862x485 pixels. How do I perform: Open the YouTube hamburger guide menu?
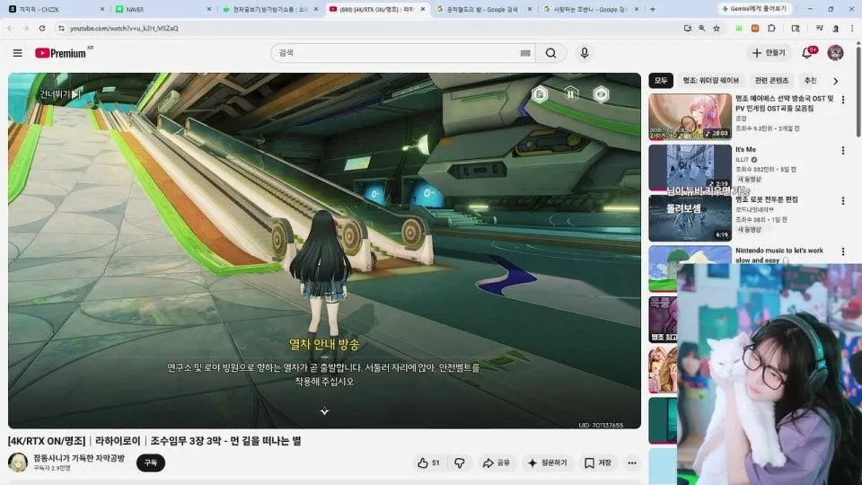click(18, 53)
